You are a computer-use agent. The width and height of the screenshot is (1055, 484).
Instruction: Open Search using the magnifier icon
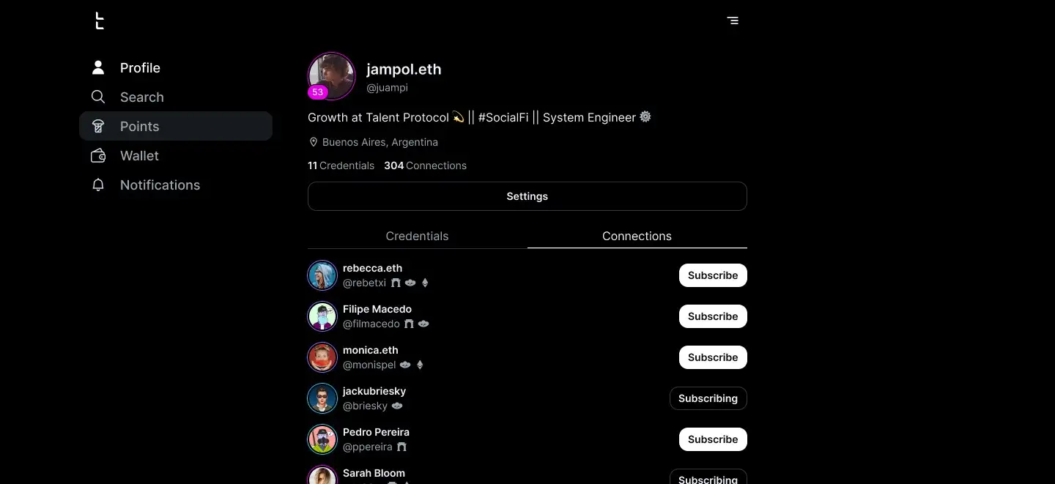point(98,97)
